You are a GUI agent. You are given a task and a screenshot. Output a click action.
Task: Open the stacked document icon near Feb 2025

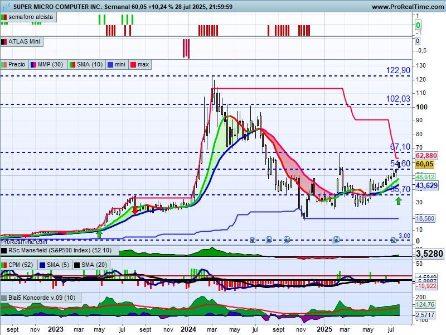click(336, 240)
